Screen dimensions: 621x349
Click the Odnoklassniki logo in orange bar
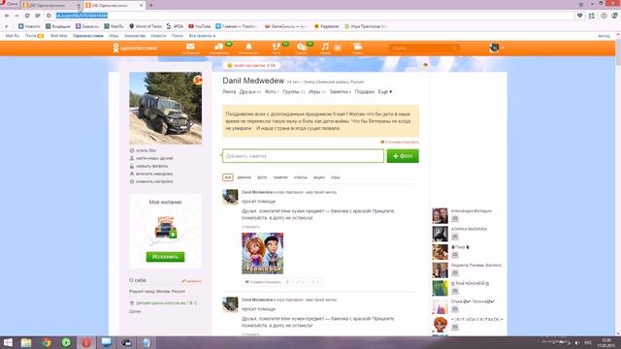[135, 48]
